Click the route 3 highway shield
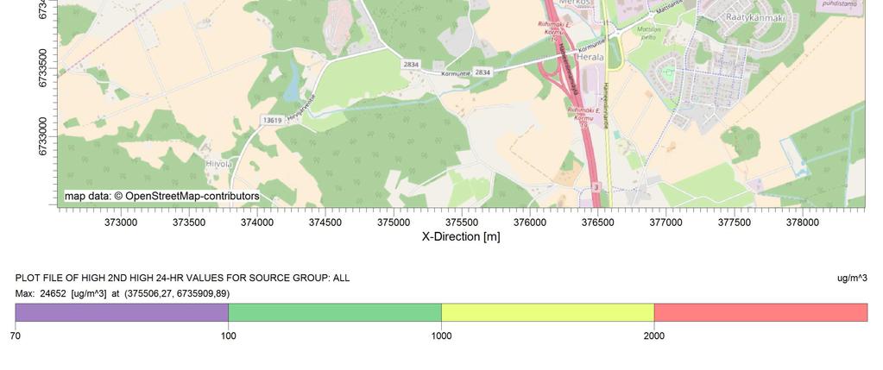The height and width of the screenshot is (370, 883). 596,186
